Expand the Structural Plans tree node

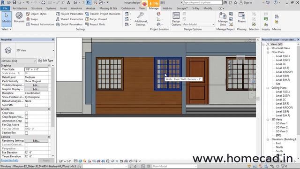tap(268, 48)
